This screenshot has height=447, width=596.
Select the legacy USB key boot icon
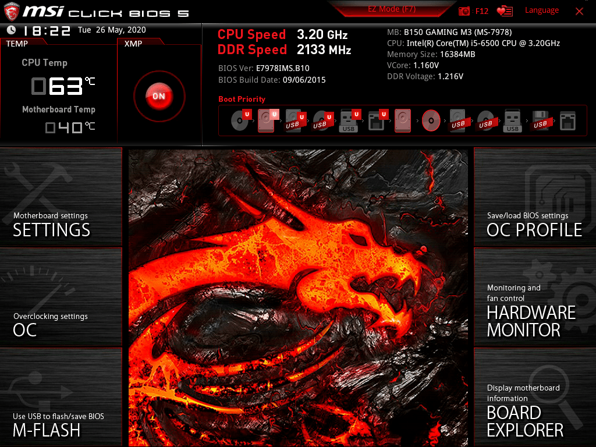[513, 120]
